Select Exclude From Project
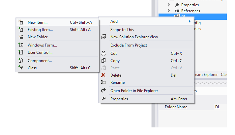 click(129, 45)
